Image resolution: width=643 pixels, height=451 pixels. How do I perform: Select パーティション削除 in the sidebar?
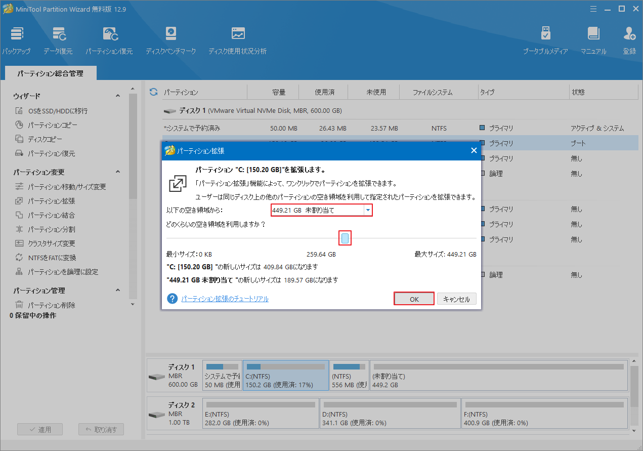point(45,305)
